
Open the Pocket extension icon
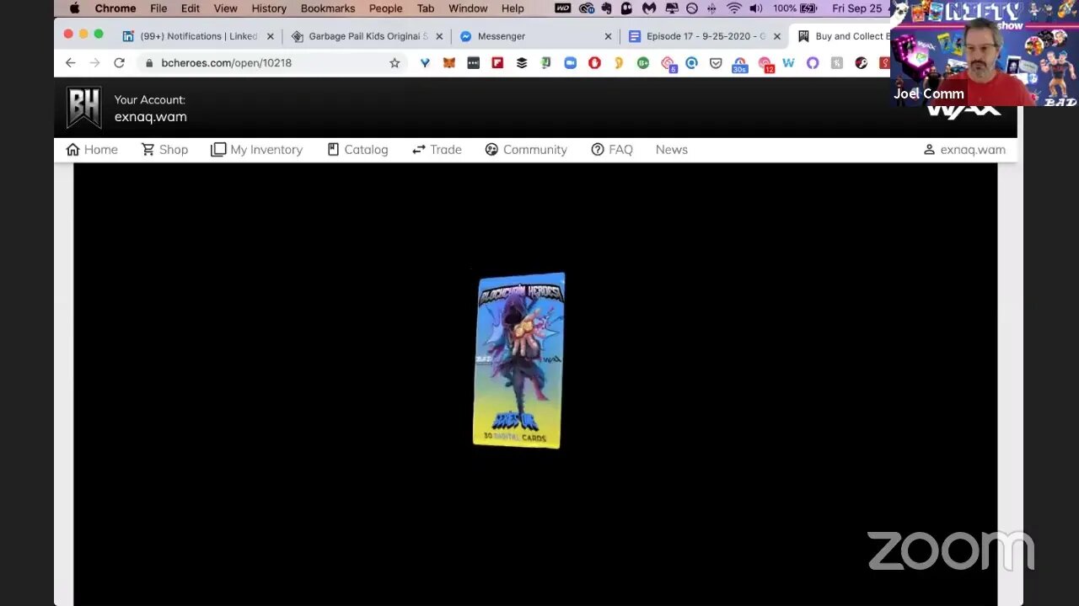coord(716,62)
